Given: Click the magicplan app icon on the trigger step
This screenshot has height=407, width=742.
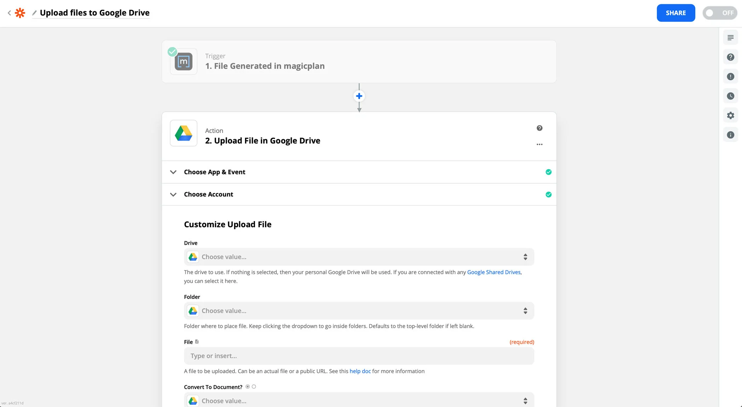Looking at the screenshot, I should (183, 61).
